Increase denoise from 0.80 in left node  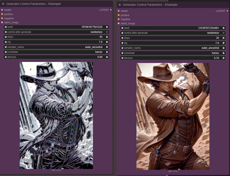click(x=107, y=57)
